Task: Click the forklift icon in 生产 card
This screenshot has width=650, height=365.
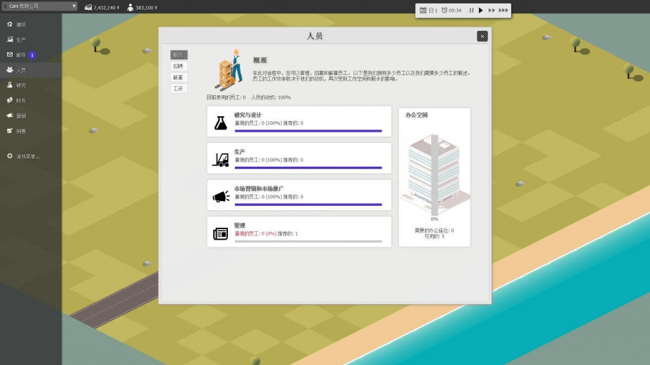Action: (221, 160)
